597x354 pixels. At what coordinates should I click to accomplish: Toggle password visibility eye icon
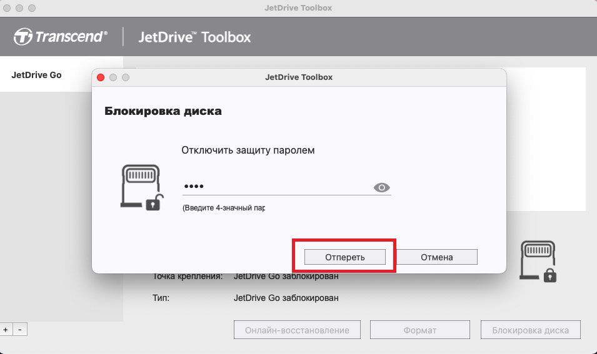pos(381,187)
